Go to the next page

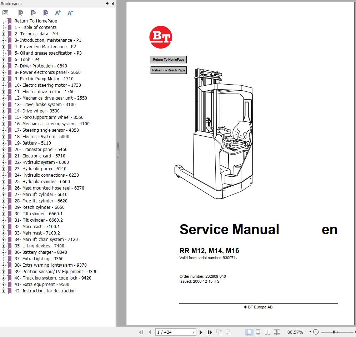click(x=201, y=332)
